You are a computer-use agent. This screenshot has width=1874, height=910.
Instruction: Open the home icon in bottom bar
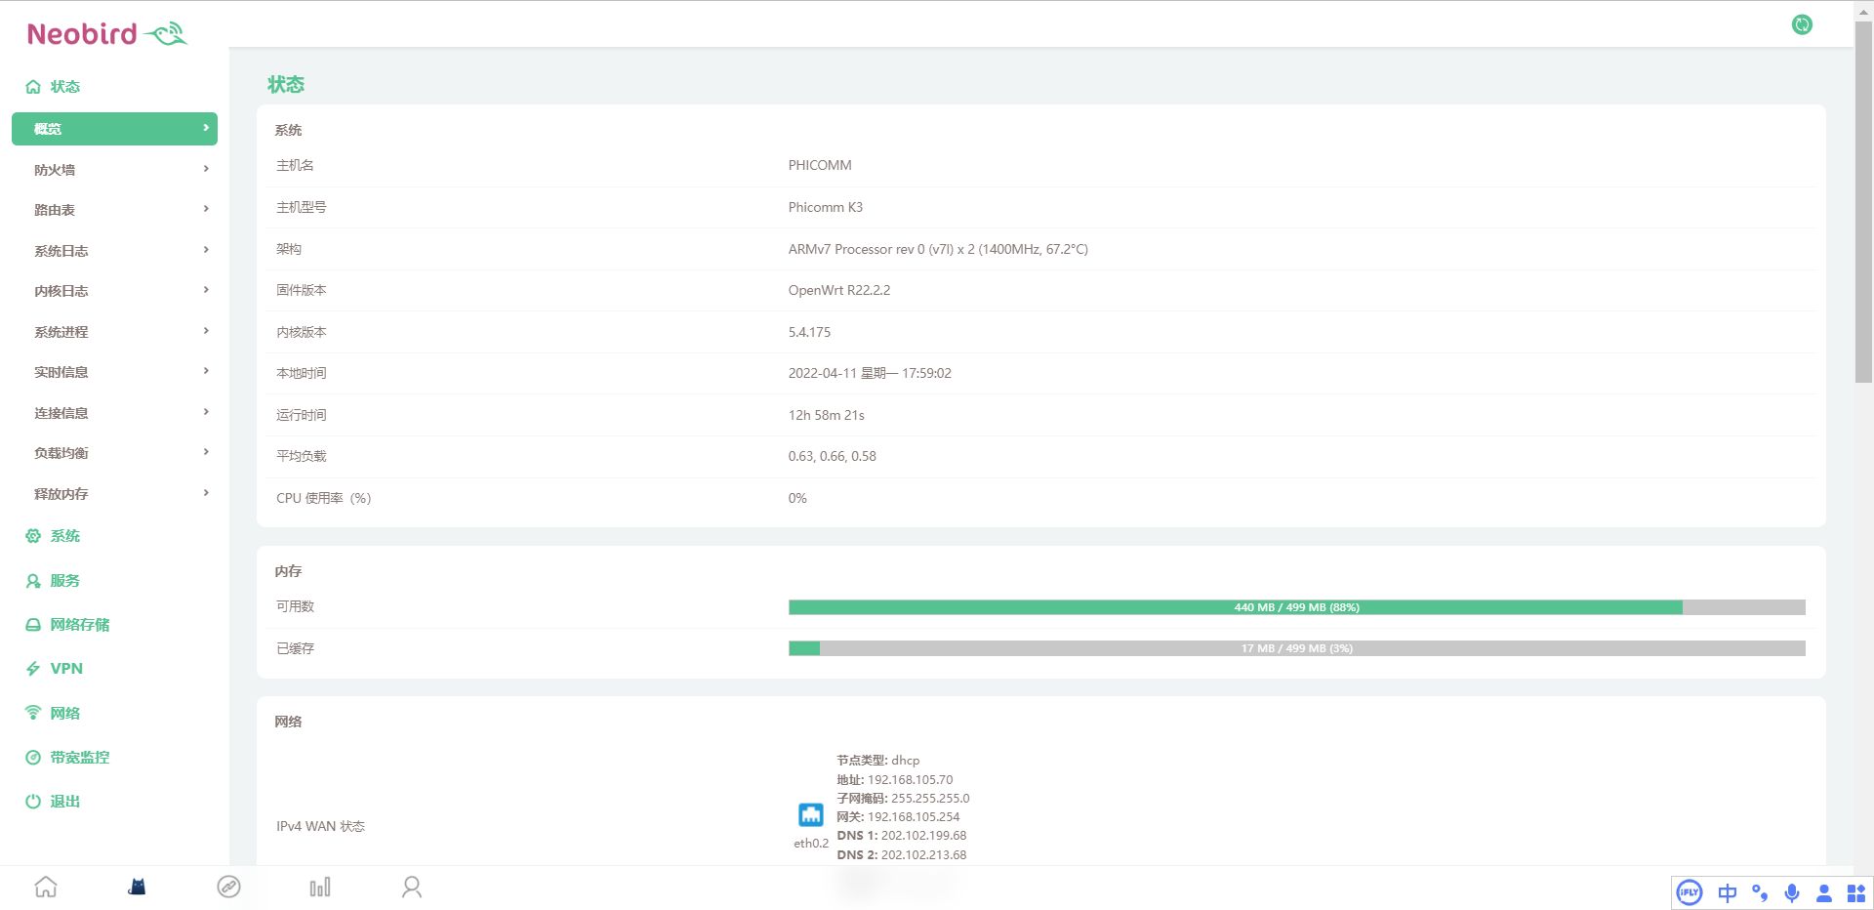(x=46, y=887)
